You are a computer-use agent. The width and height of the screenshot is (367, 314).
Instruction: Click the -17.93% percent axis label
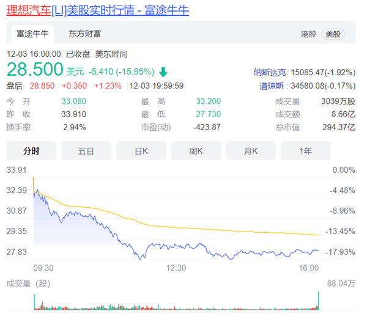click(x=340, y=252)
